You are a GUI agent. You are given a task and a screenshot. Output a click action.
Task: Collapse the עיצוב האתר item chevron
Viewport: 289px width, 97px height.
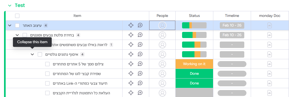click(x=10, y=25)
